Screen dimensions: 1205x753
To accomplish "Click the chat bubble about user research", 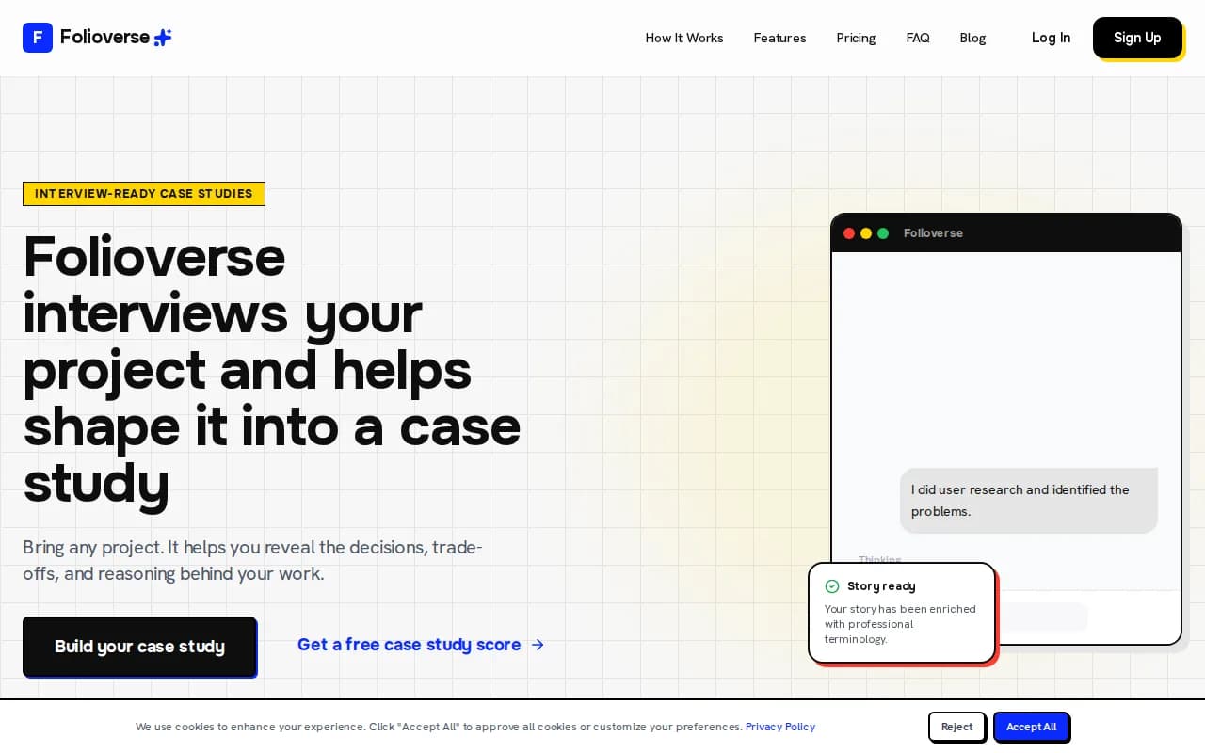I will click(x=1028, y=501).
